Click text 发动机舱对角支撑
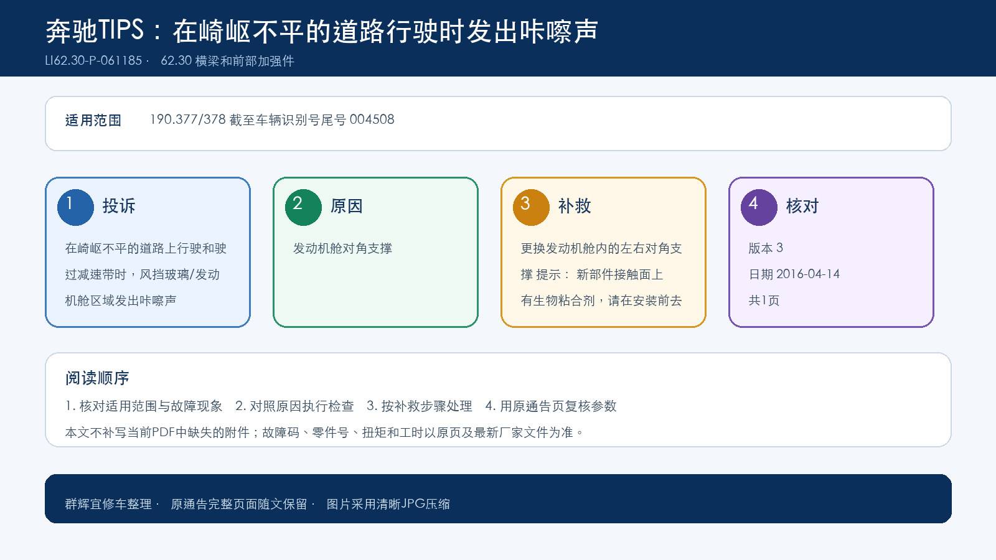996x560 pixels. point(342,248)
